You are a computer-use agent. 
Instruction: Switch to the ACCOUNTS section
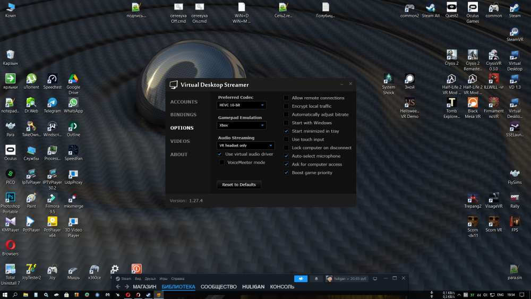tap(184, 102)
